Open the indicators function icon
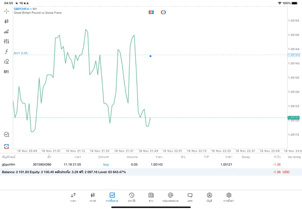302x210 pixels. [7, 52]
